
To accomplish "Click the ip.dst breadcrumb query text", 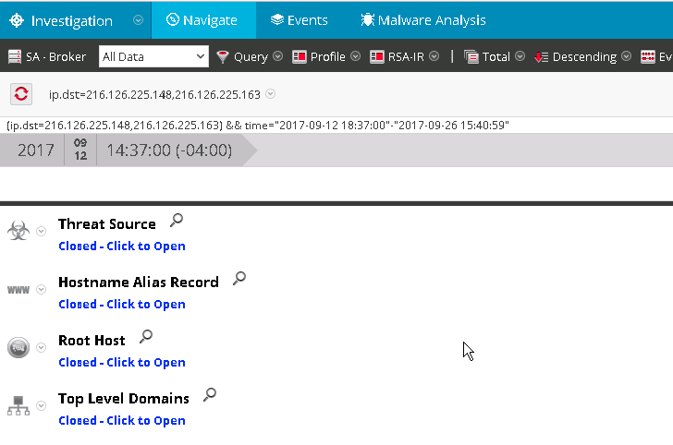I will pos(154,94).
